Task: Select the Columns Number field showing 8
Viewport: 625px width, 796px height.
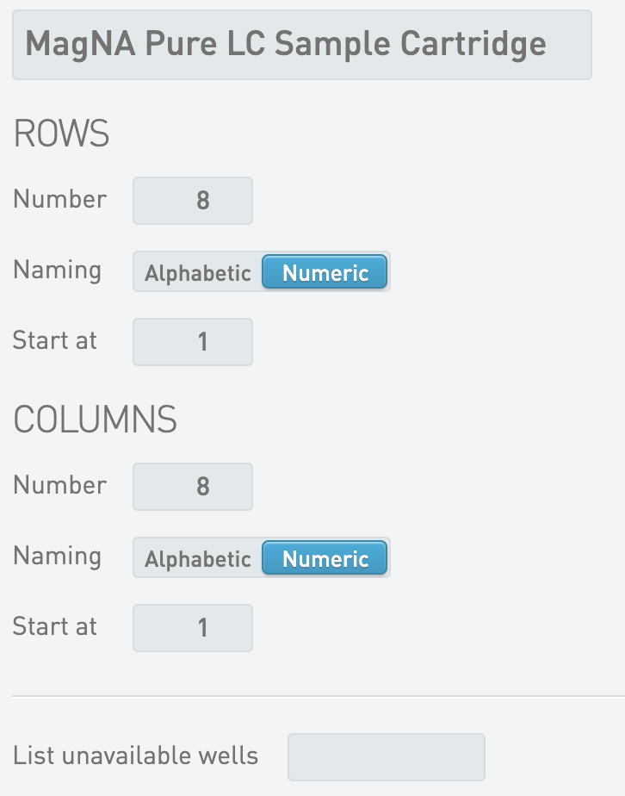Action: click(x=193, y=487)
